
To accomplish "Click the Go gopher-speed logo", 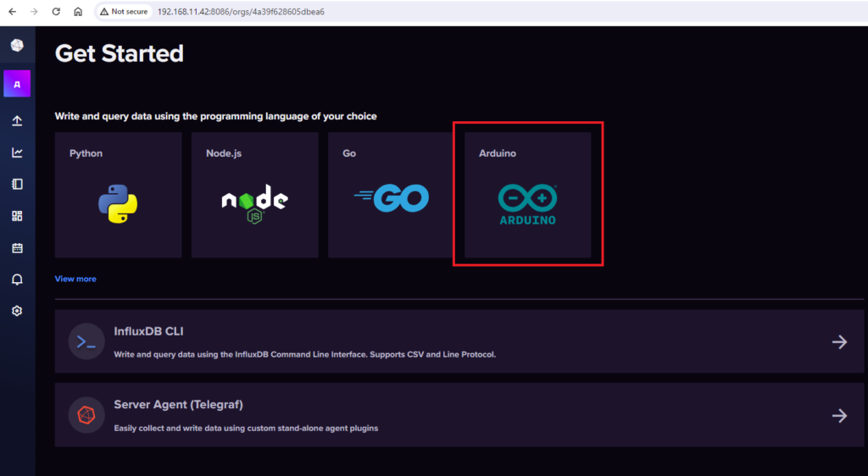I will pyautogui.click(x=392, y=198).
